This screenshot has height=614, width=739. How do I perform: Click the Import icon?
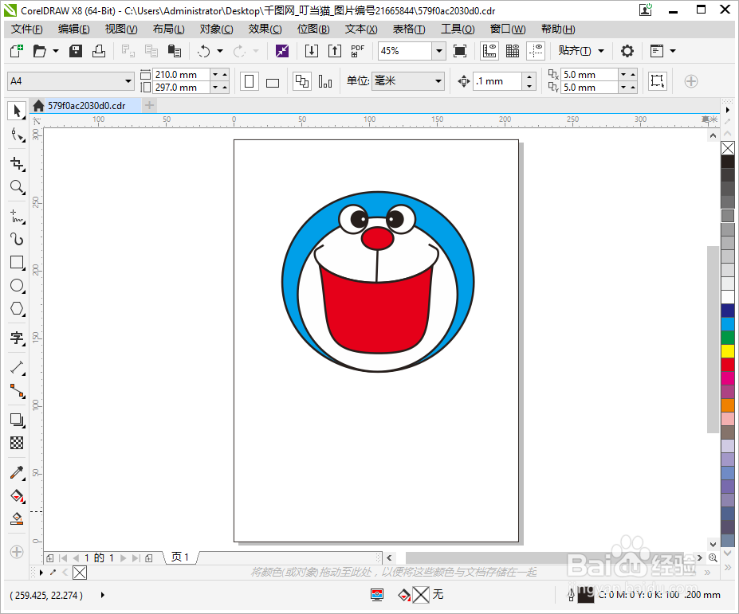pyautogui.click(x=312, y=51)
